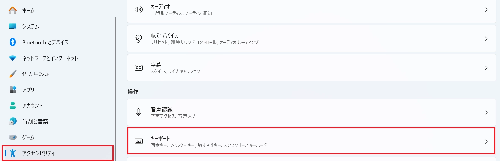Click the microphone icon for 音声認識
The image size is (500, 161).
[x=139, y=112]
